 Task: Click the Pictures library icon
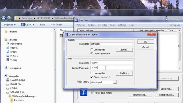[8, 56]
